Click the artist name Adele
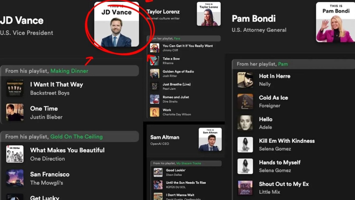The width and height of the screenshot is (355, 200). point(265,127)
